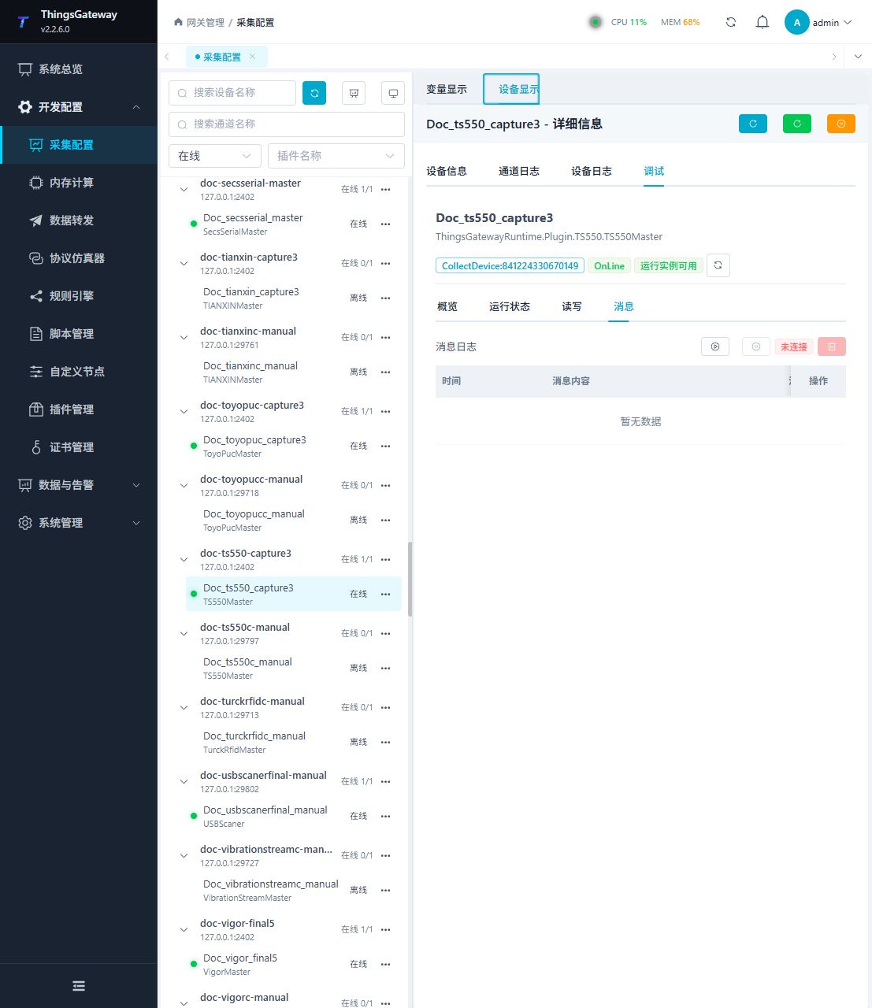Open the more menu for doc-tianxin-capture3 channel

386,263
